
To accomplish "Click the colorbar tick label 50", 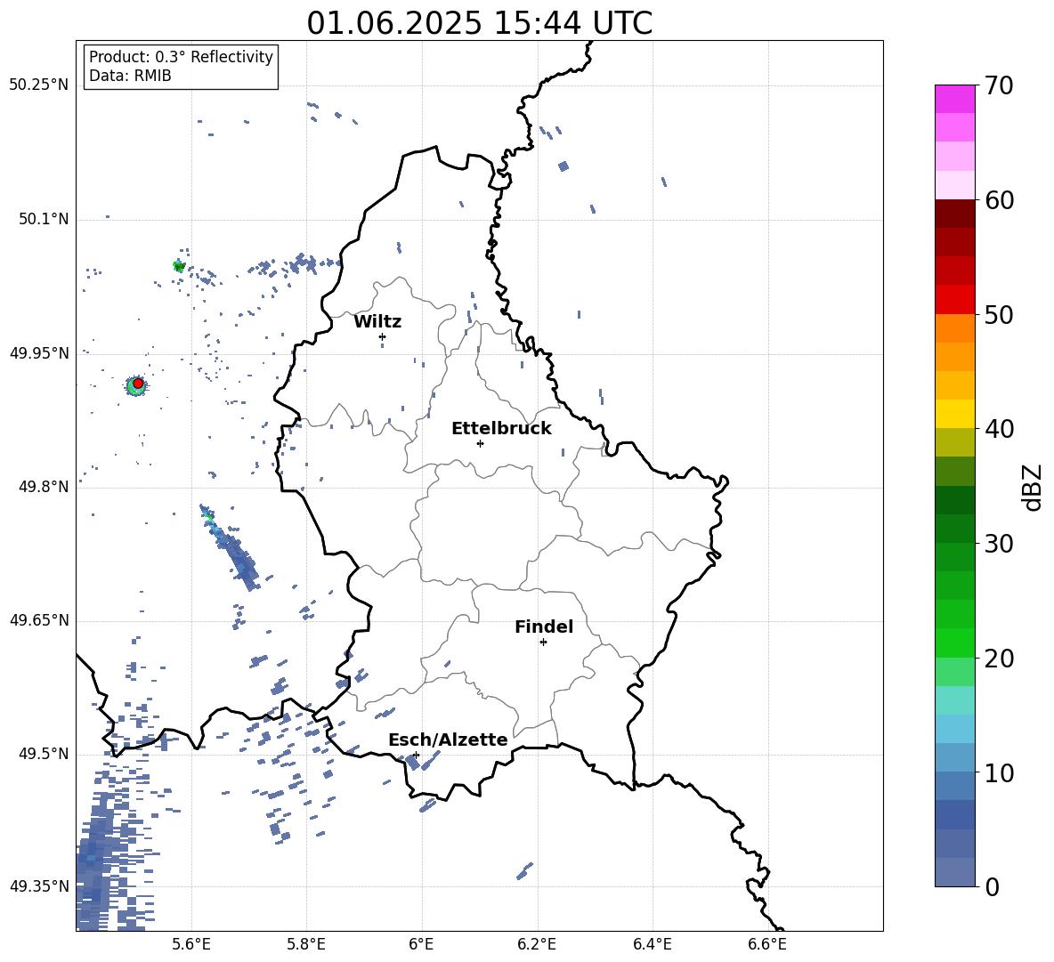I will point(999,315).
